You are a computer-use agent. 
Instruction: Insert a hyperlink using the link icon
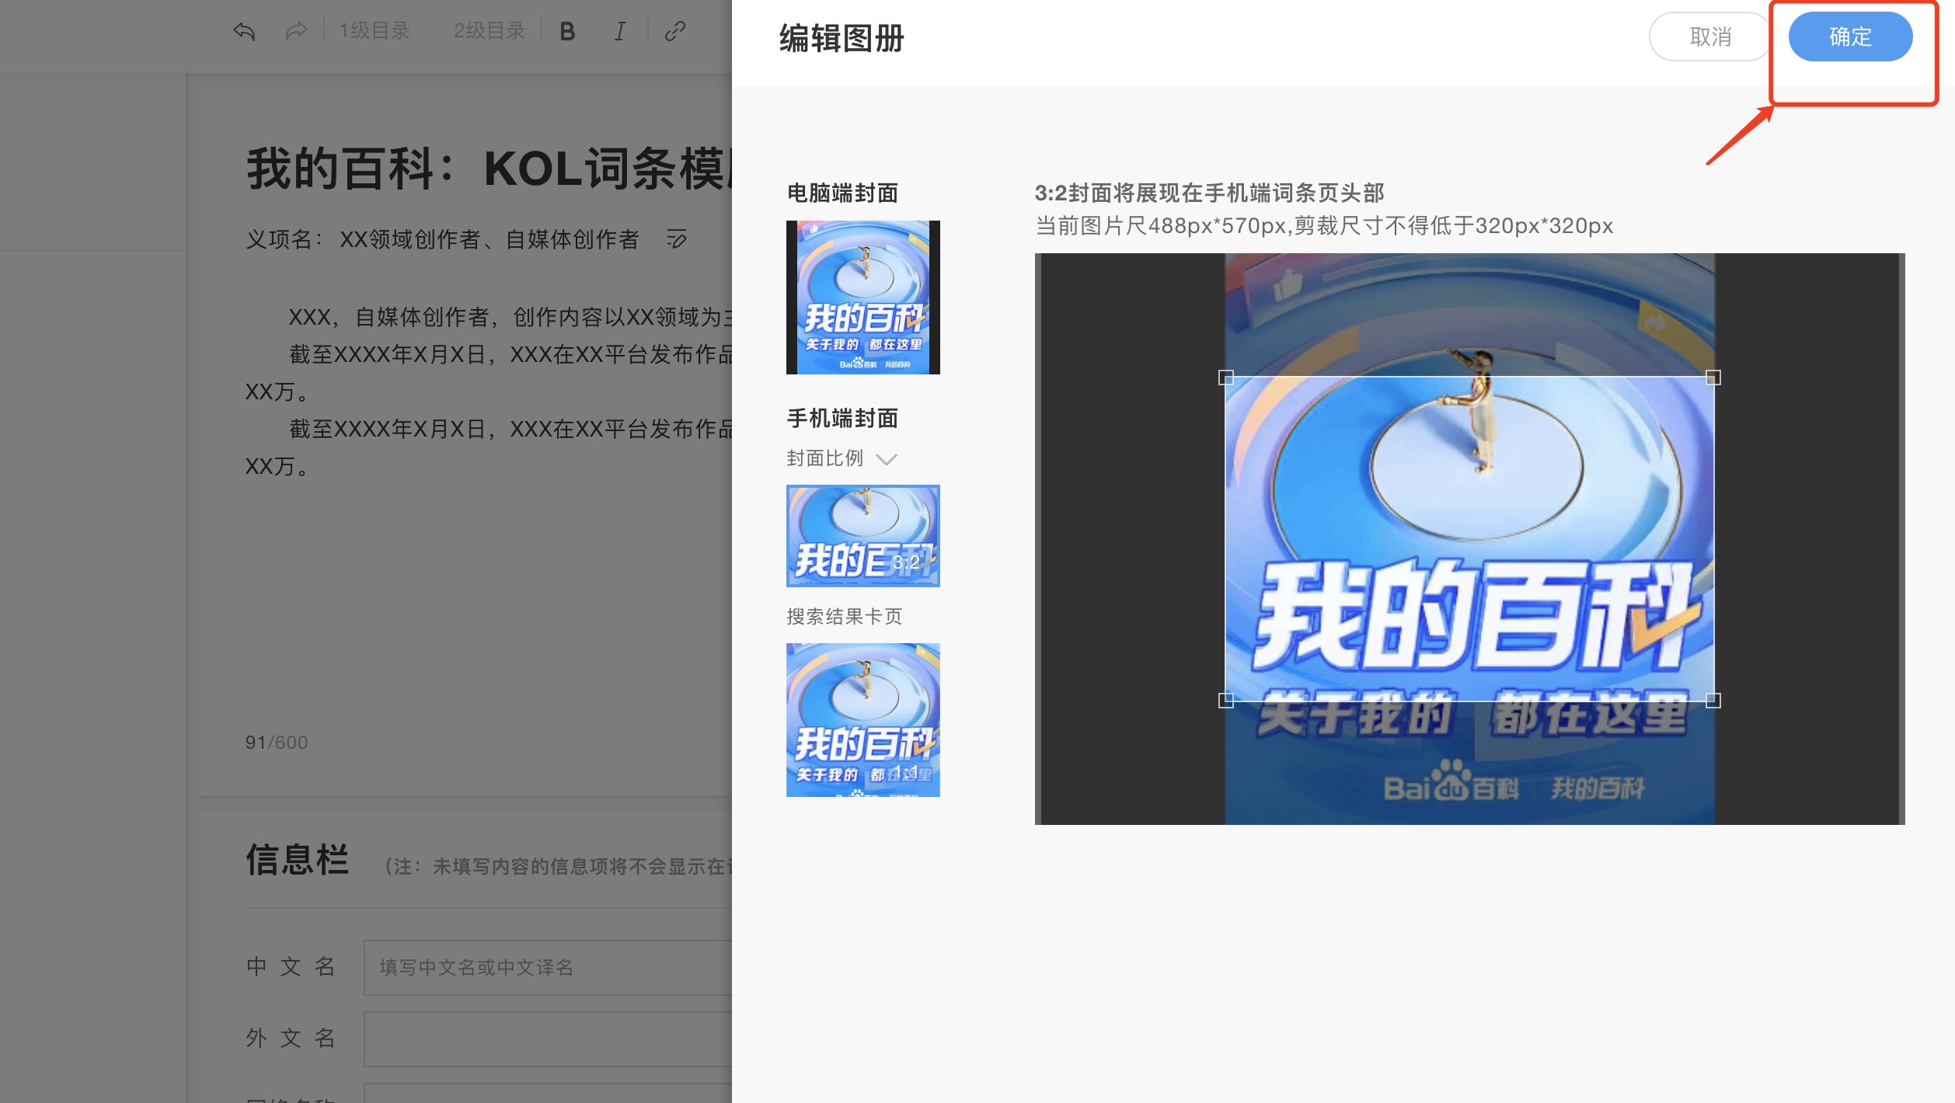click(675, 31)
